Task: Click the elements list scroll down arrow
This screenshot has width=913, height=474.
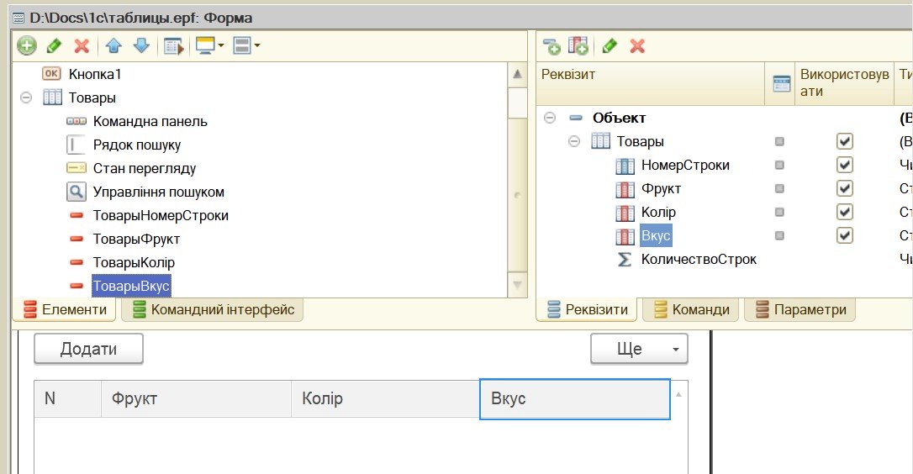Action: 517,285
